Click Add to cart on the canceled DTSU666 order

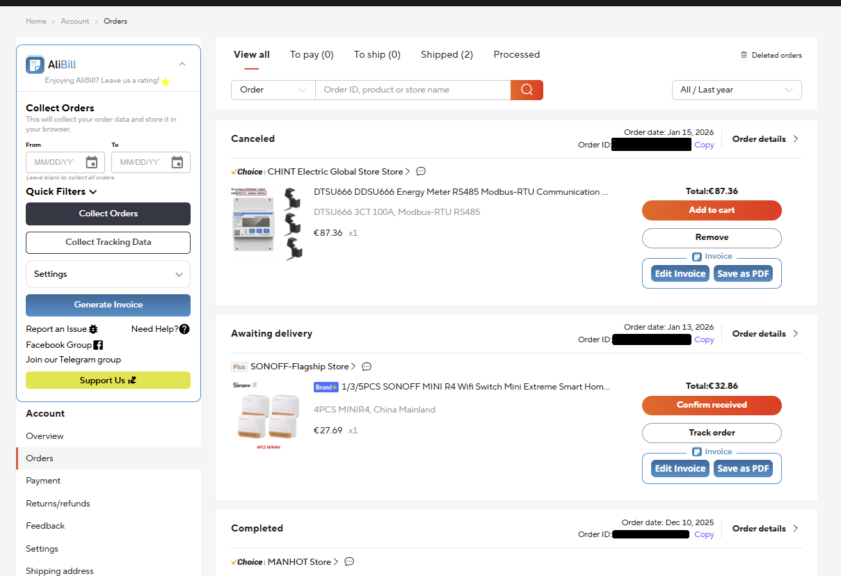pos(712,210)
